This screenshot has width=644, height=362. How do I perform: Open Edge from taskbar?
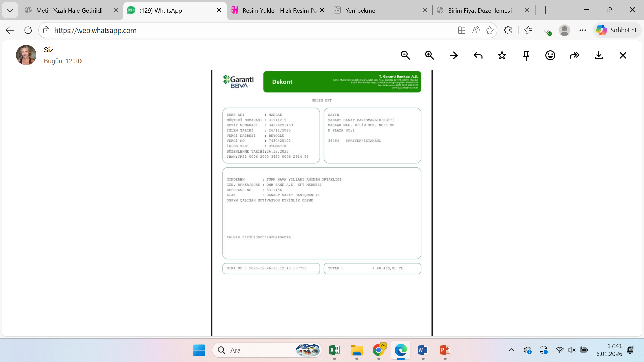click(x=401, y=350)
